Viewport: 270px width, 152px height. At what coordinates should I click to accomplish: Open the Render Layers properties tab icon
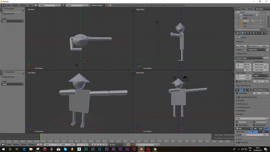[245, 33]
